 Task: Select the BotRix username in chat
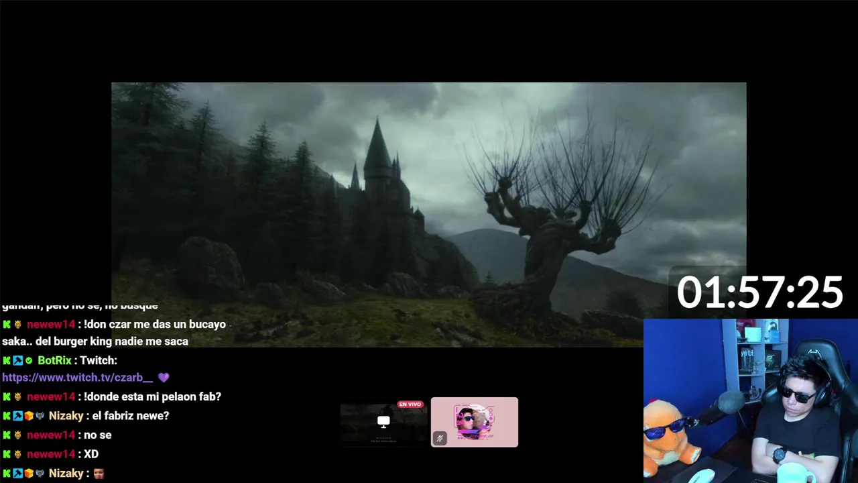(54, 361)
